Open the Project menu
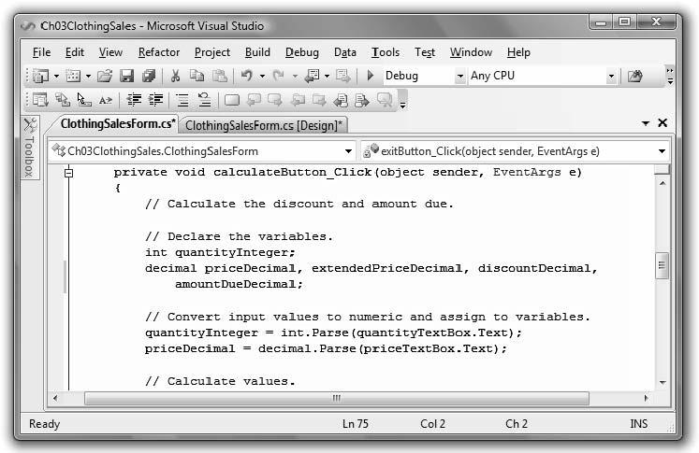 (x=212, y=52)
